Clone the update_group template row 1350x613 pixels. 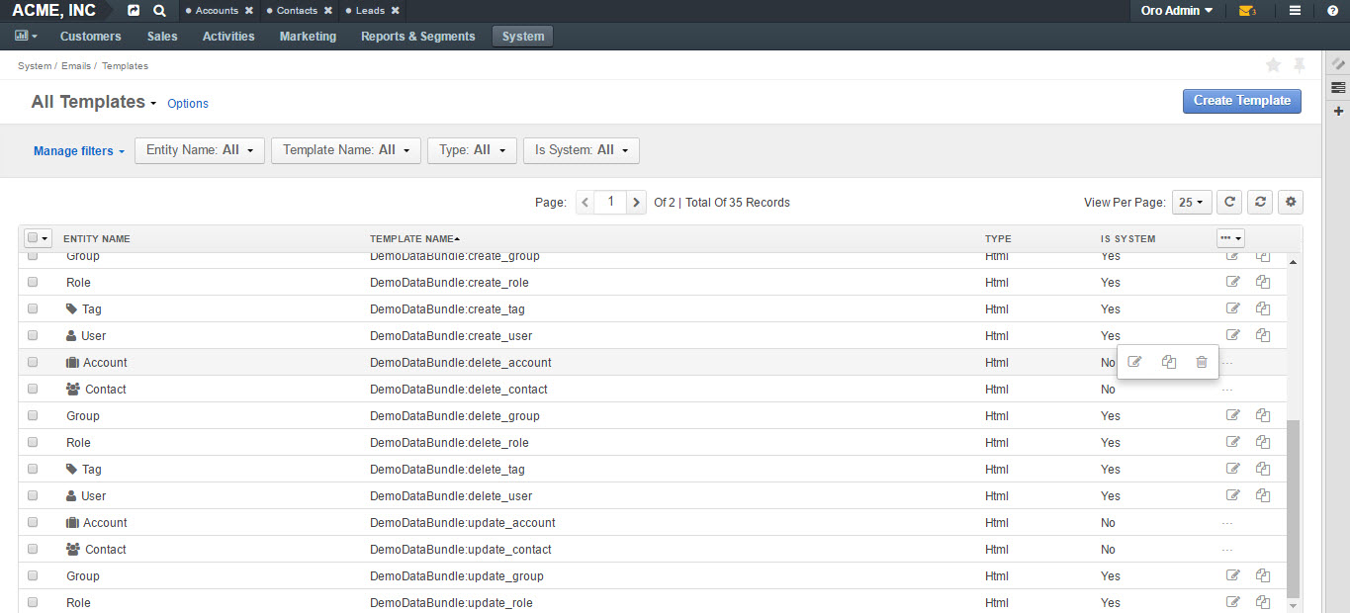(1263, 575)
